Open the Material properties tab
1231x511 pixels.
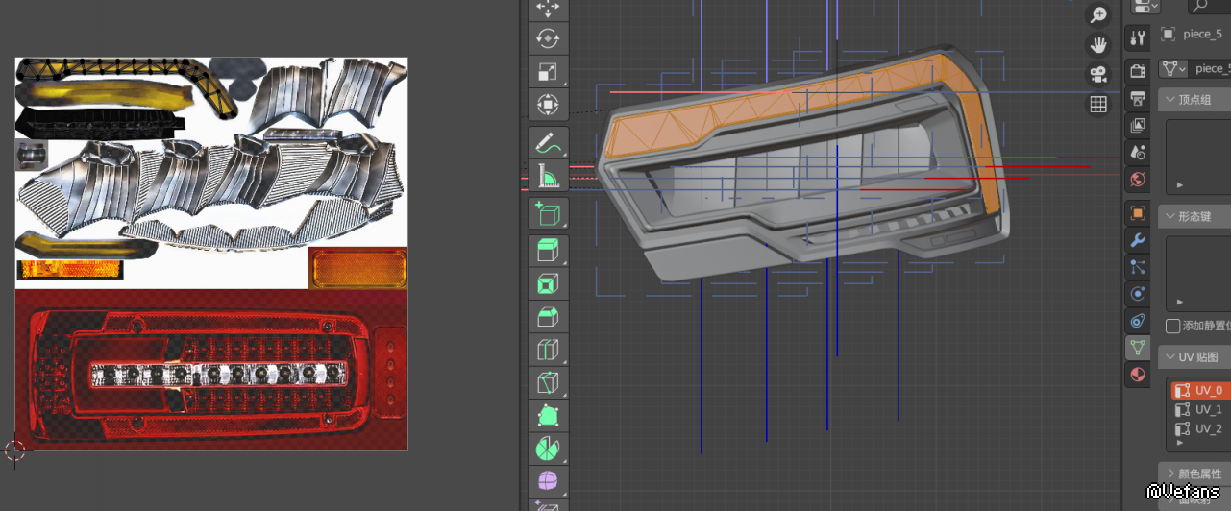point(1138,374)
